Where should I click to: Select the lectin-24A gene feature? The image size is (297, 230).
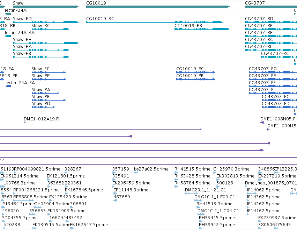coord(8,14)
